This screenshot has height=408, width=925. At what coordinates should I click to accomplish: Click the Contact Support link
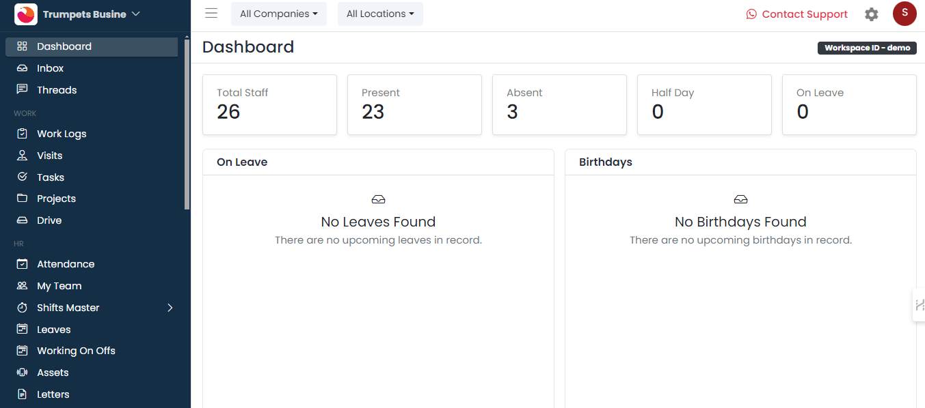pyautogui.click(x=796, y=14)
